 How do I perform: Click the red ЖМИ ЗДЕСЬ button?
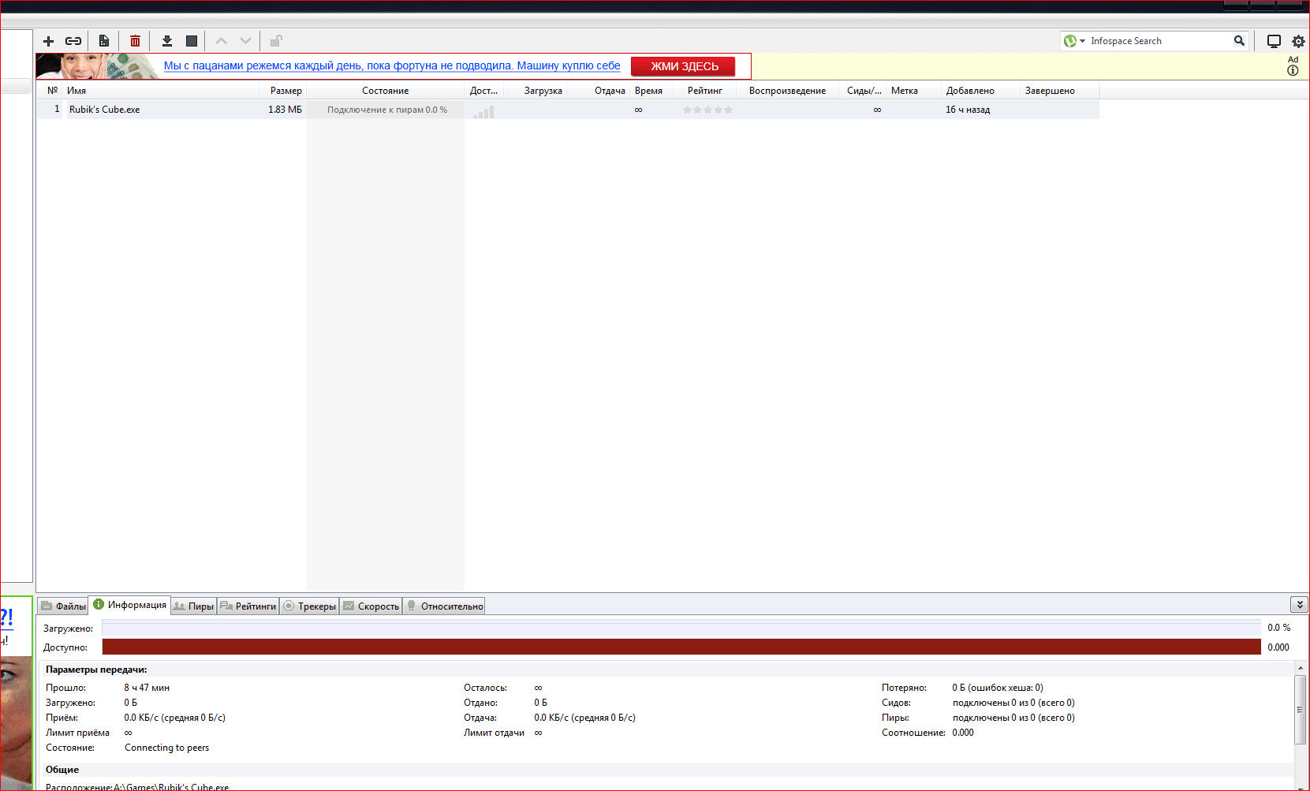(683, 66)
